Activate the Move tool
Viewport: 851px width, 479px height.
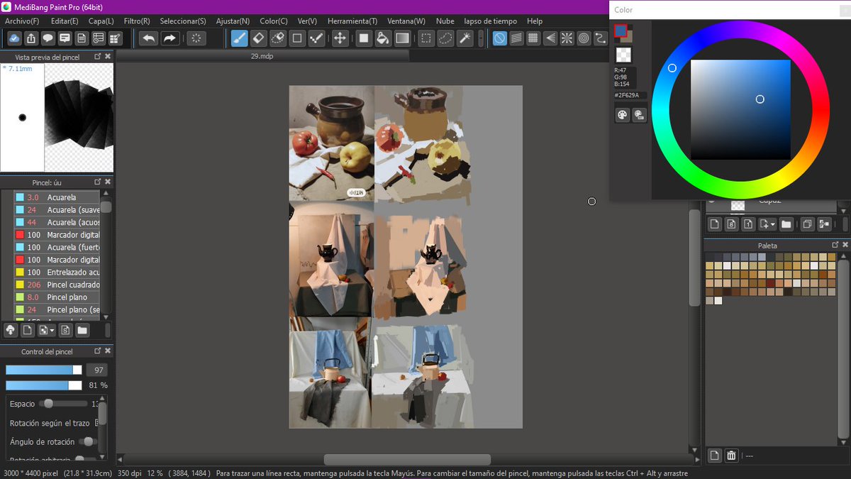340,38
